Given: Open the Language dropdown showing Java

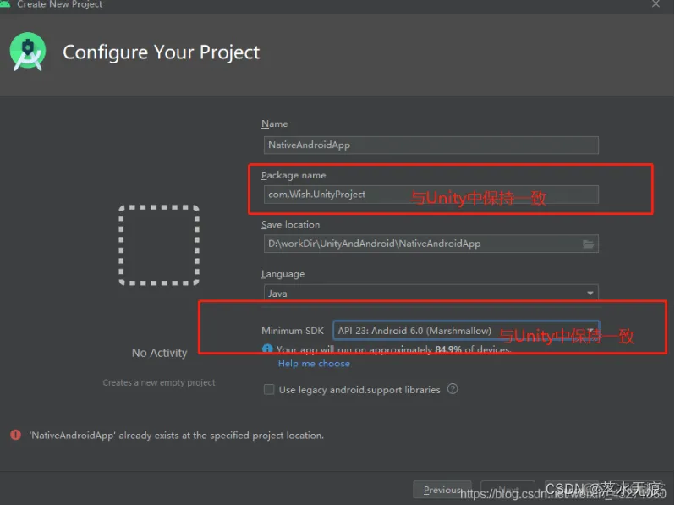Looking at the screenshot, I should point(431,294).
